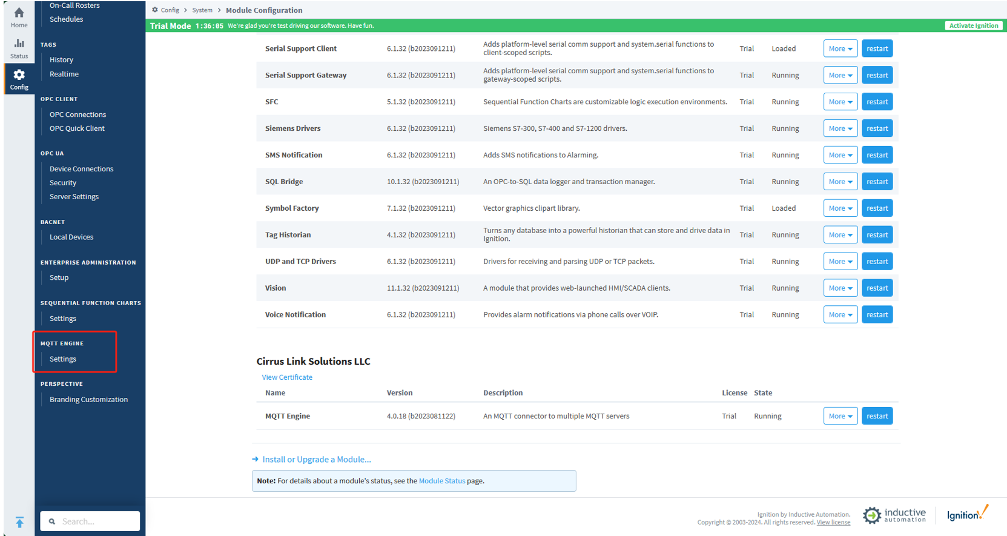Open Perspective Branding Customization
The width and height of the screenshot is (1007, 536).
[88, 400]
